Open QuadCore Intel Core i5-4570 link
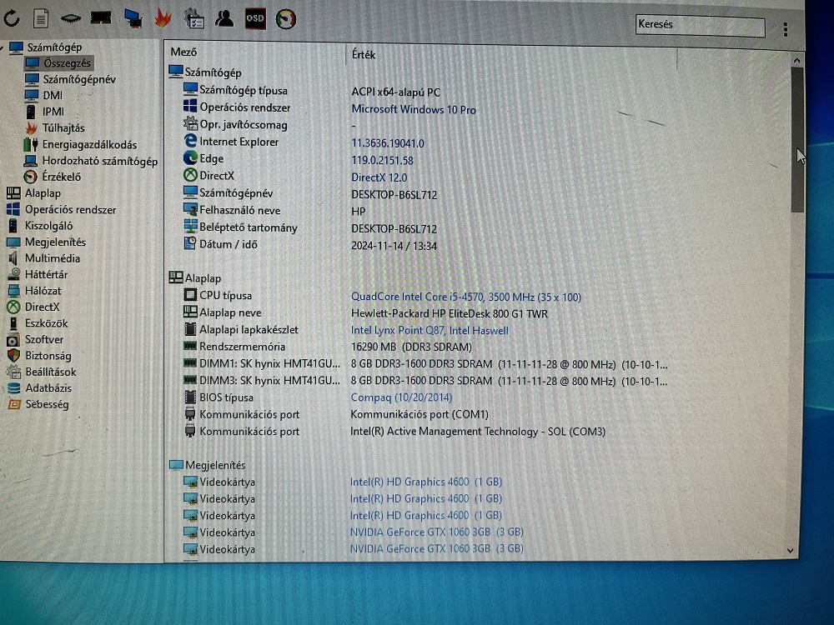 click(x=465, y=297)
